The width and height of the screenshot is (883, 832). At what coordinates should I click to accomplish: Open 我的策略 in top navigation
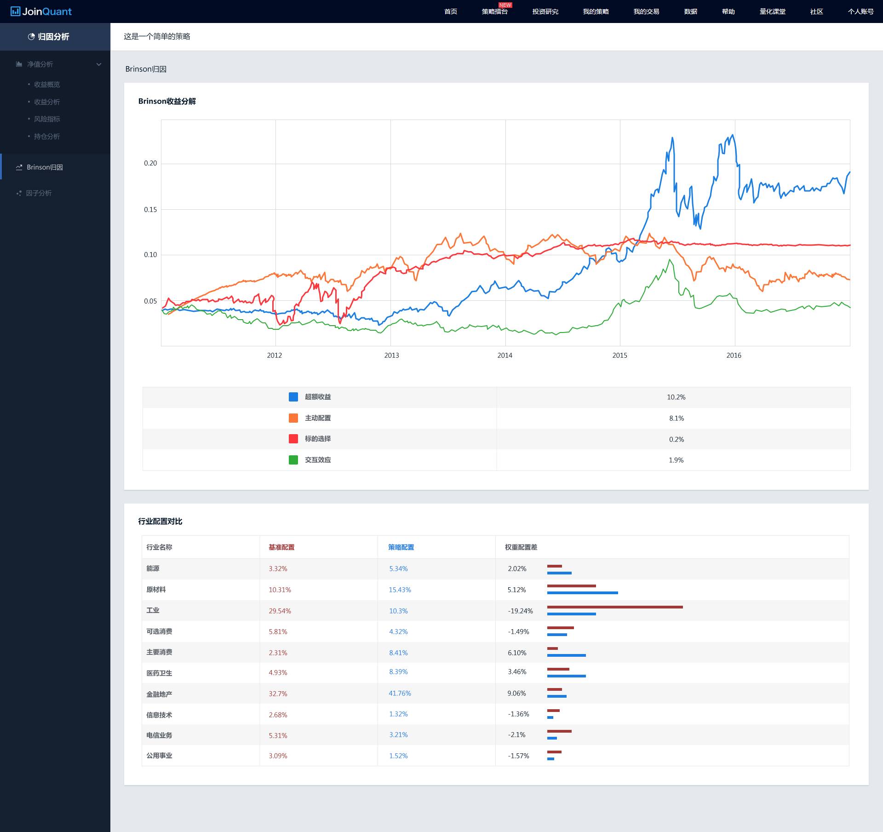[x=596, y=11]
